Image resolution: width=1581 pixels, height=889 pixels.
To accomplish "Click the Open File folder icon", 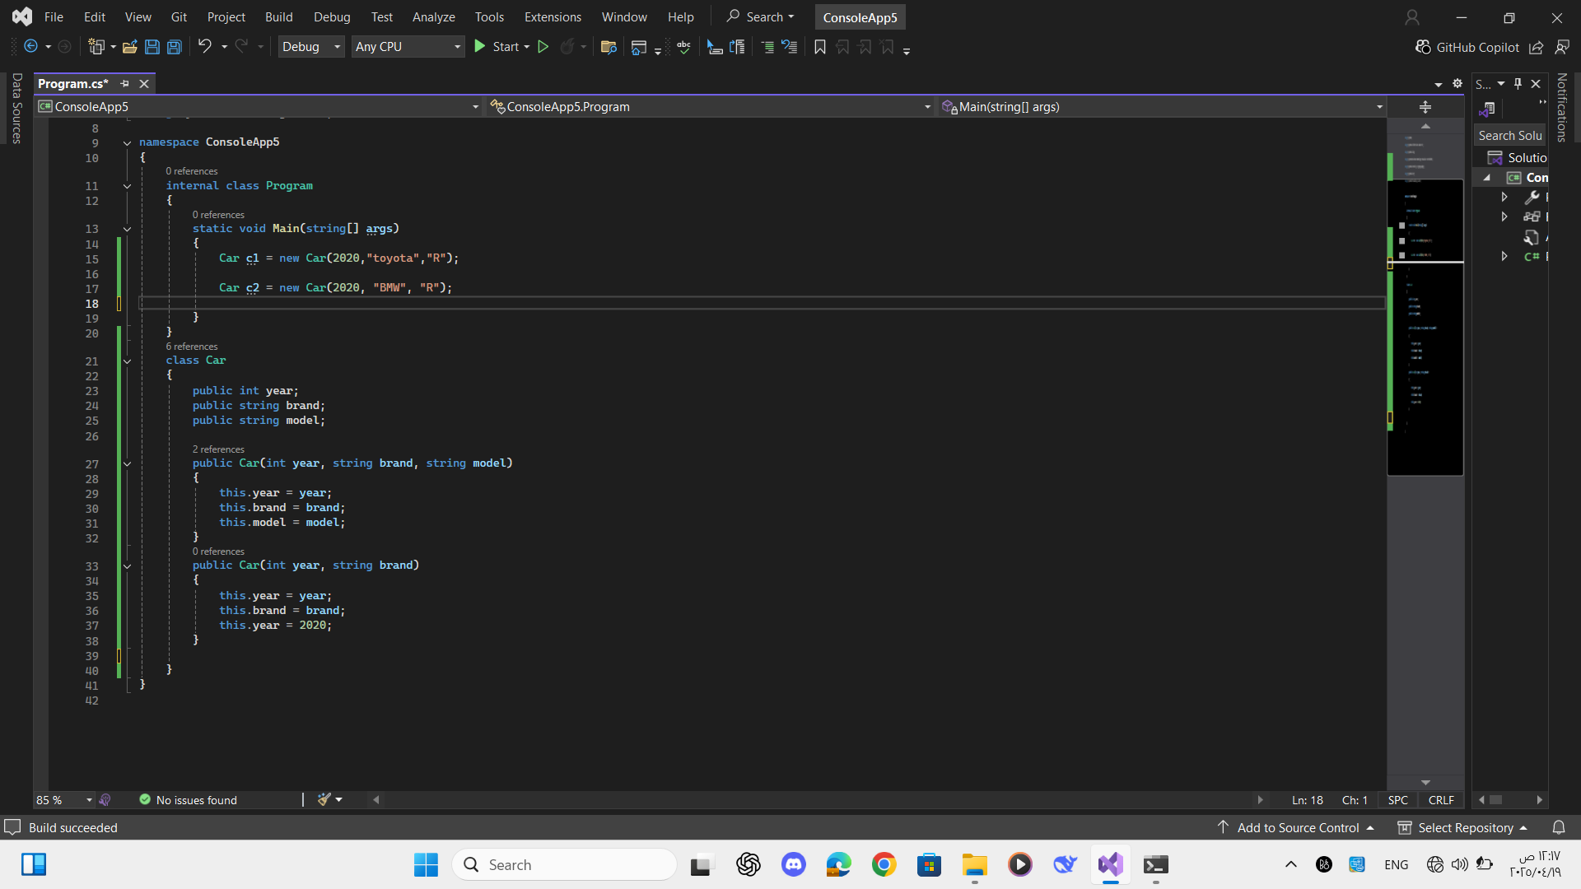I will point(129,47).
